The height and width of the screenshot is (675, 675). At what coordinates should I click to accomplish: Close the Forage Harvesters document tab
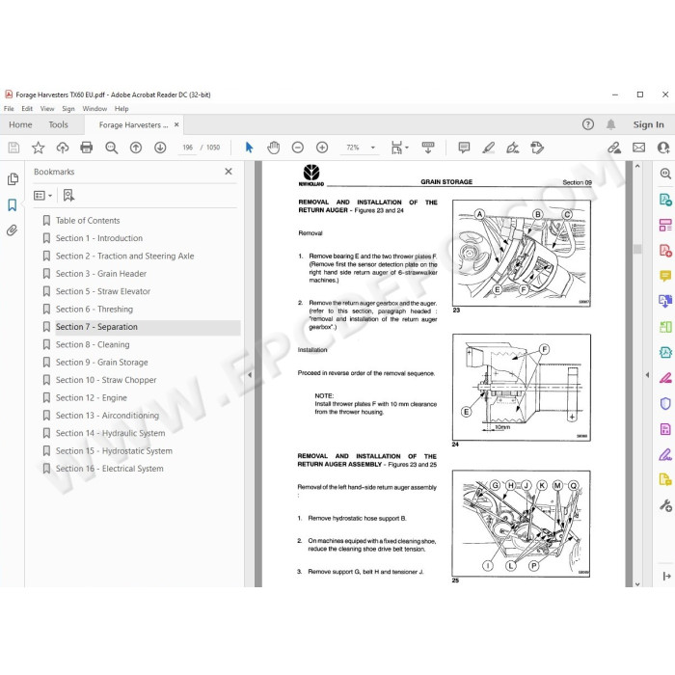(x=176, y=124)
